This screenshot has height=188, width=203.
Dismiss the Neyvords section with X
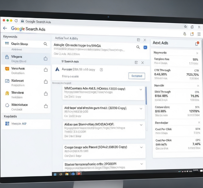click(x=197, y=53)
